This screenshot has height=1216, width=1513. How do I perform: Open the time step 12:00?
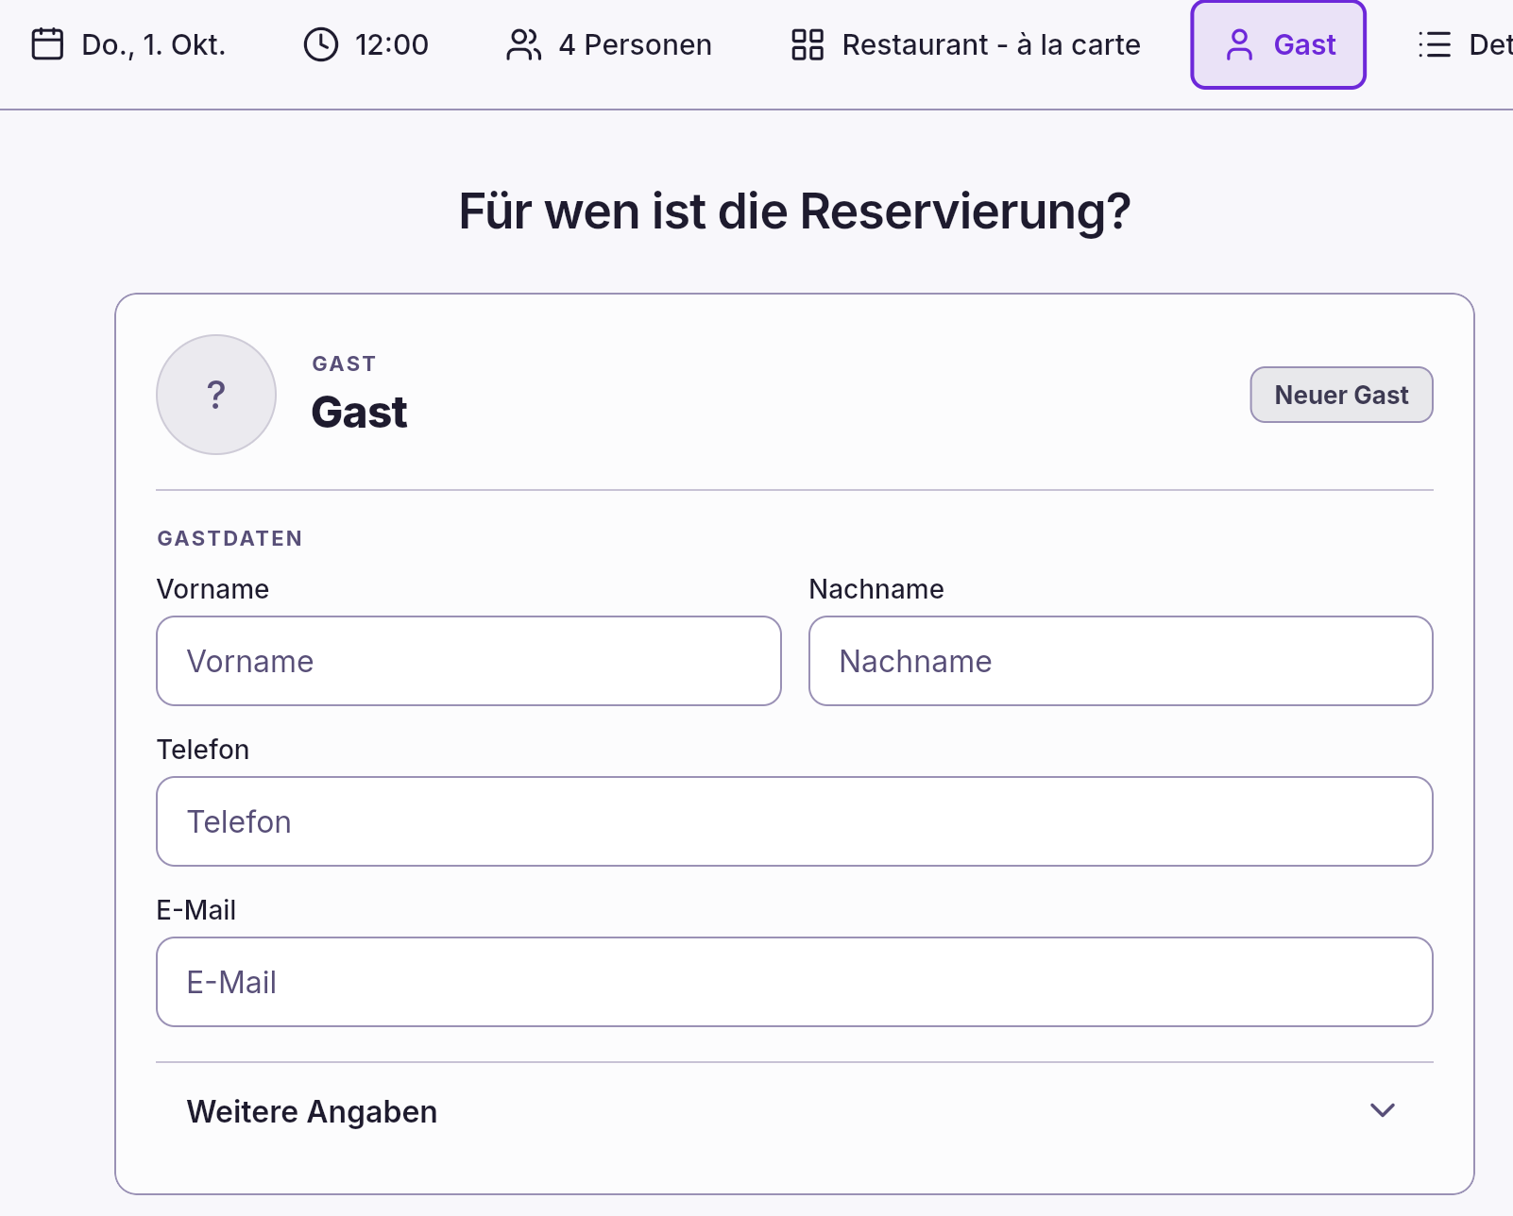pos(365,44)
